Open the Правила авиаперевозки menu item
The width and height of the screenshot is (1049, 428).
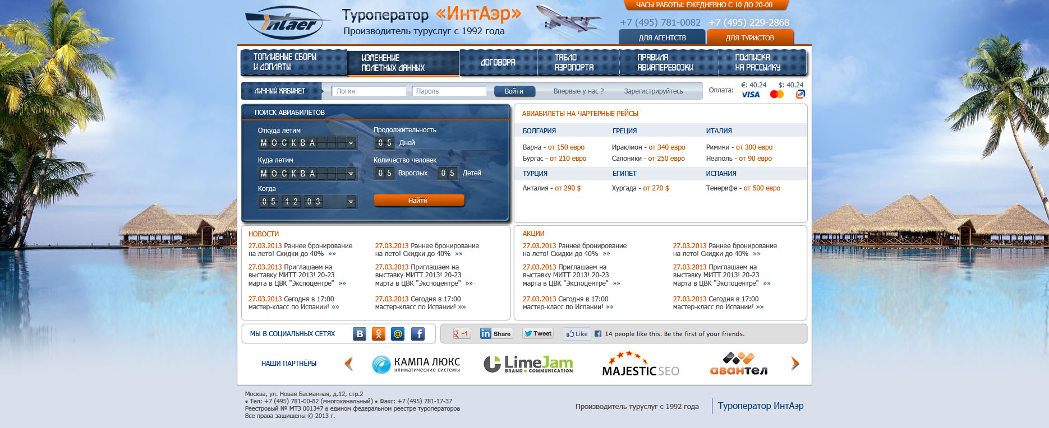tap(669, 62)
